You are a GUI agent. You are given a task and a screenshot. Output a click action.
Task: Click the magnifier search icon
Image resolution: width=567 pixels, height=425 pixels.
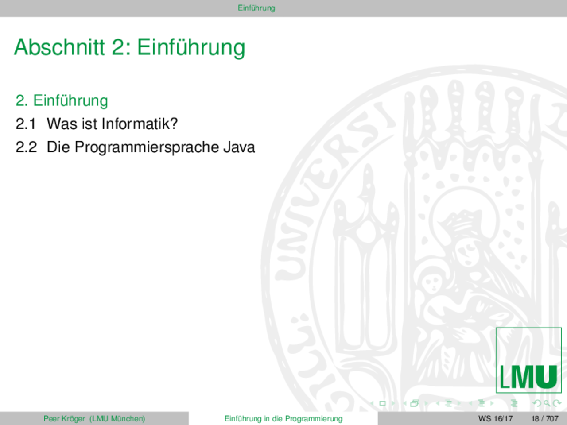[547, 403]
